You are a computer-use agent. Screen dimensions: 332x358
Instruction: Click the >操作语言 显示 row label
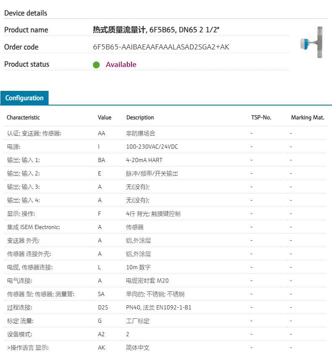(28, 348)
